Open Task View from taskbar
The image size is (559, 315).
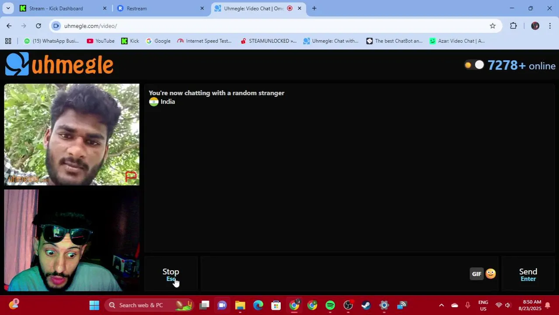tap(204, 305)
